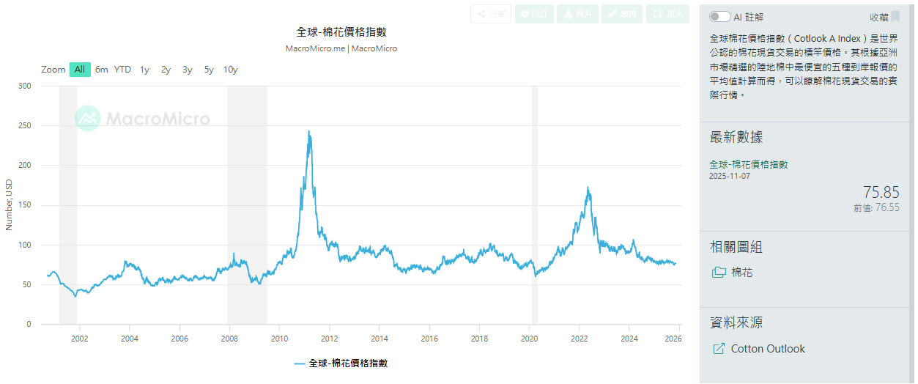
Task: Open the 棉花 related chart group link
Action: [x=741, y=273]
